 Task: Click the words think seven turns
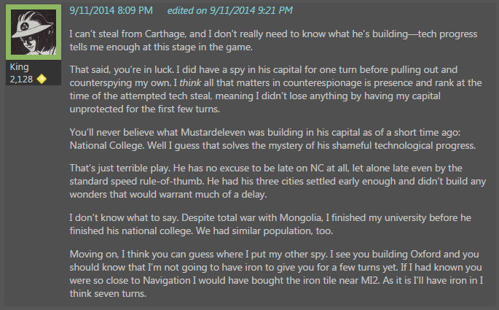(108, 294)
